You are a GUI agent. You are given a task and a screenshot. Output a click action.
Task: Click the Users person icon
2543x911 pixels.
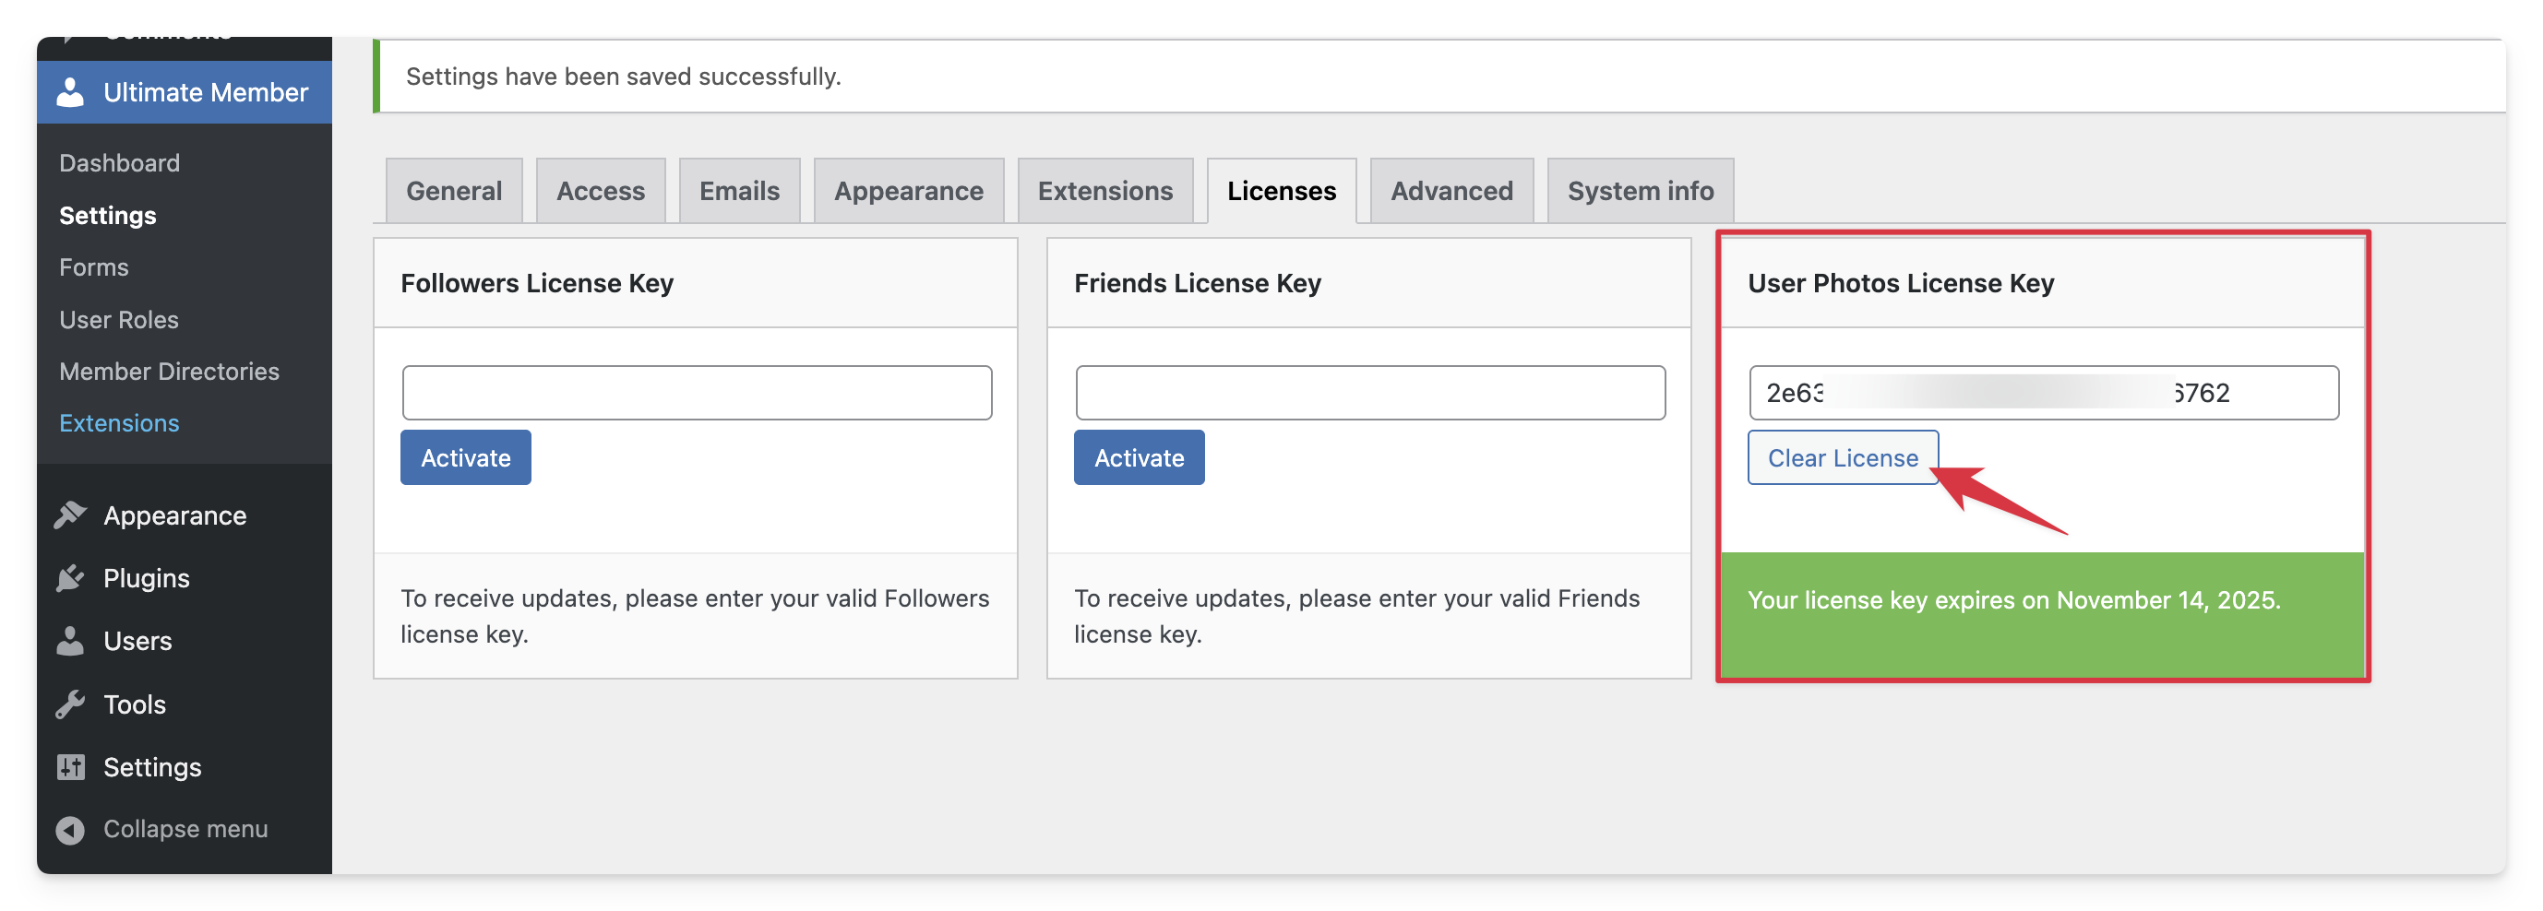tap(70, 642)
